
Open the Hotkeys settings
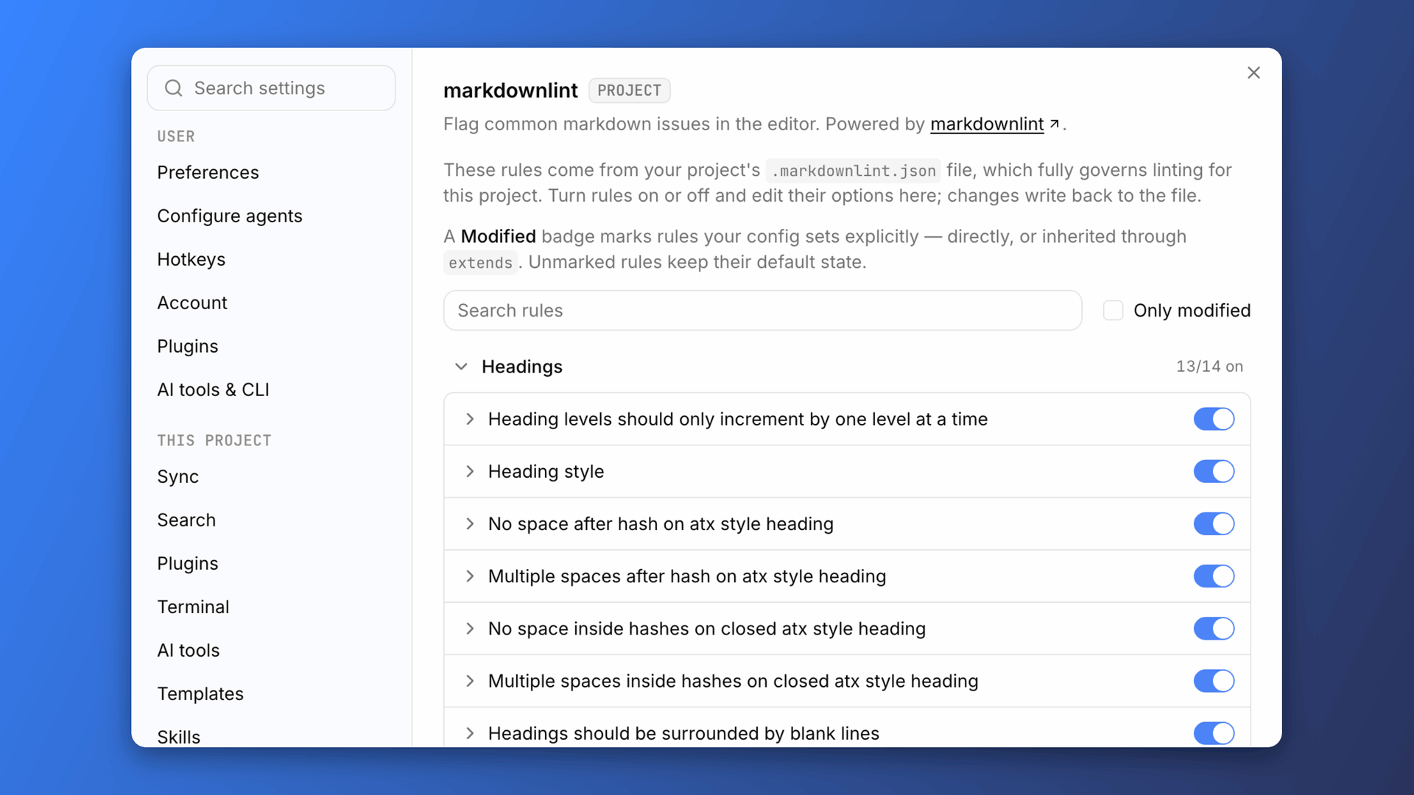pos(191,259)
